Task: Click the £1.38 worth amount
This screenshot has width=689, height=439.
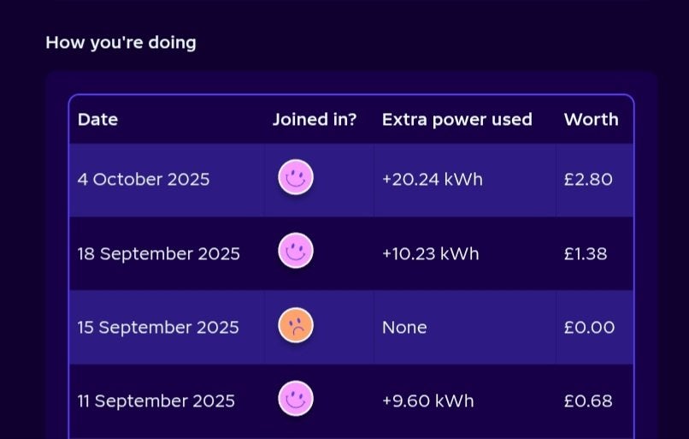Action: [586, 254]
